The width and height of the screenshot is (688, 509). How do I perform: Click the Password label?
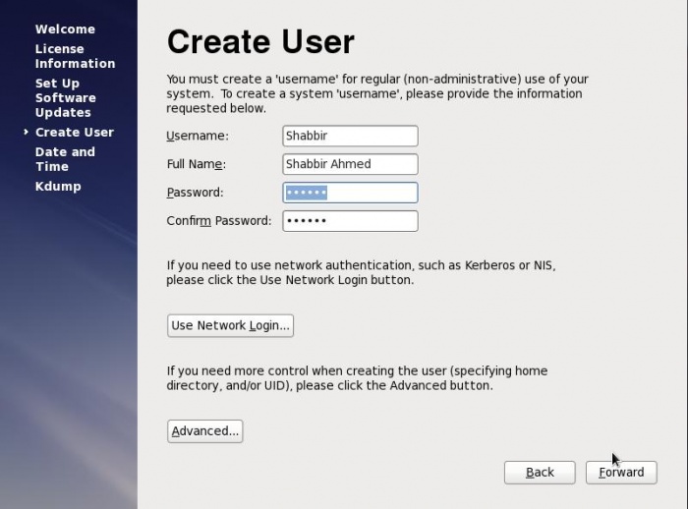pyautogui.click(x=195, y=193)
